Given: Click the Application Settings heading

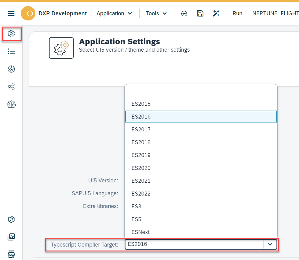Looking at the screenshot, I should 119,42.
